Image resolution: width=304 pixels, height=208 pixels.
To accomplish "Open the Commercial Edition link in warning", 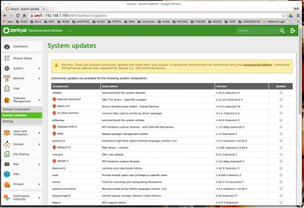I will click(x=257, y=65).
